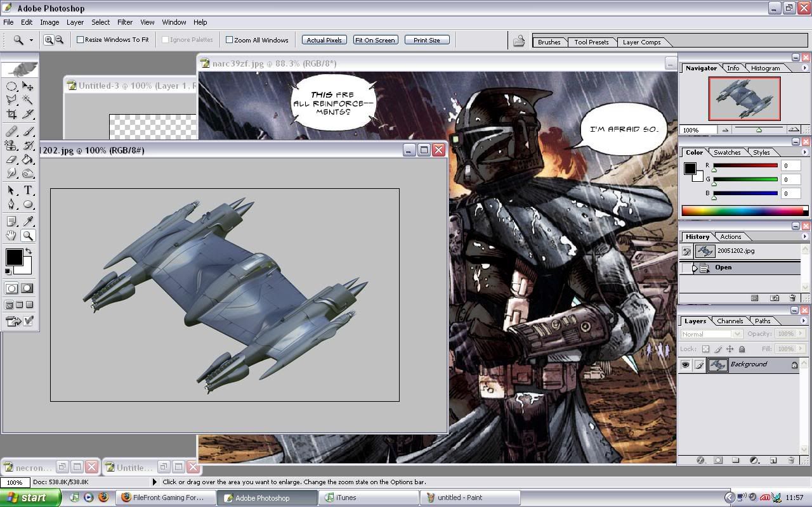Image resolution: width=812 pixels, height=507 pixels.
Task: Switch to Full Screen Mode
Action: tap(29, 305)
